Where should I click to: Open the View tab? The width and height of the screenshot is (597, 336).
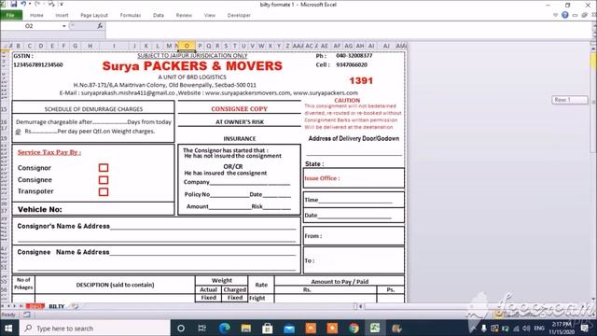coord(209,15)
